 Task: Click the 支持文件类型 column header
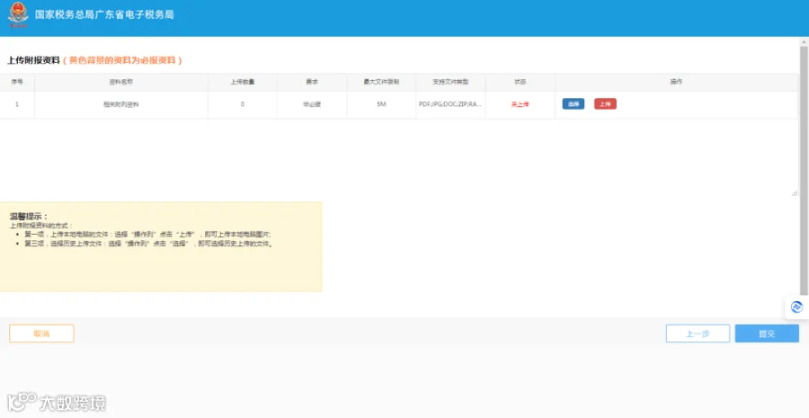(450, 82)
